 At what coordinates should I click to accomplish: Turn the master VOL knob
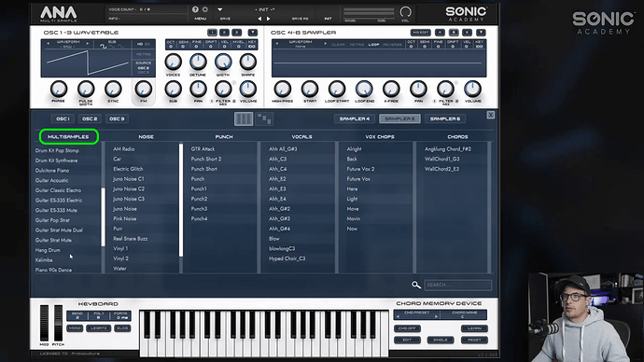coord(405,12)
